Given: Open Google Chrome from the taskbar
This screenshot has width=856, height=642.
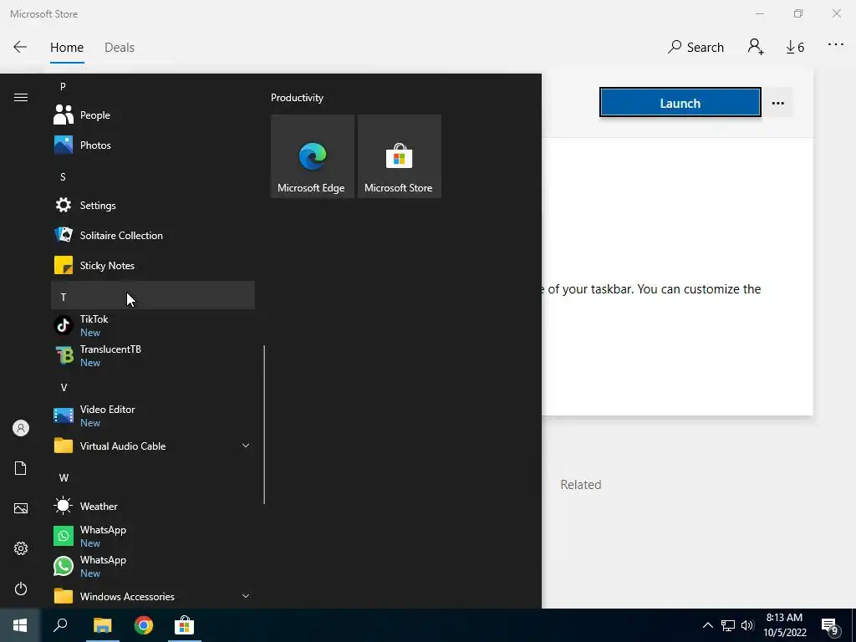Looking at the screenshot, I should 144,625.
